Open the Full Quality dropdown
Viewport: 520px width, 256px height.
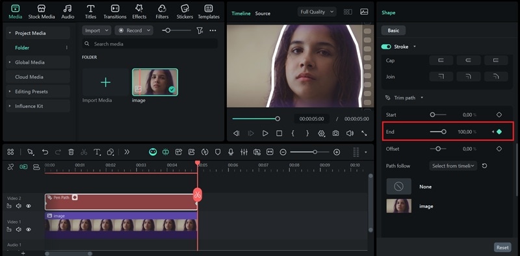(x=317, y=12)
